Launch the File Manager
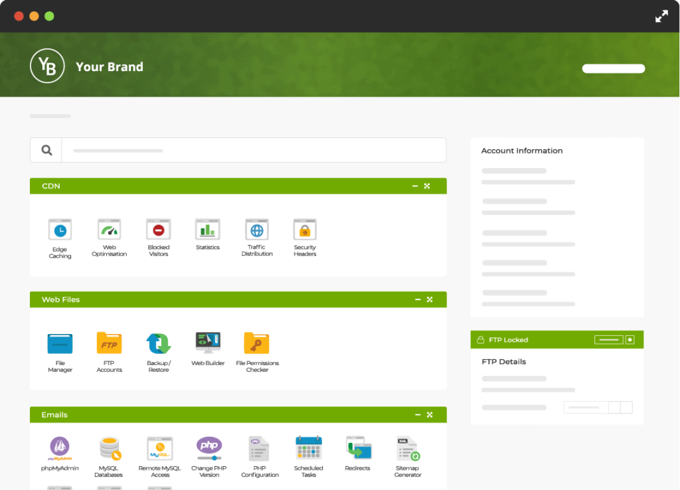Screen dimensions: 680x490 [60, 344]
